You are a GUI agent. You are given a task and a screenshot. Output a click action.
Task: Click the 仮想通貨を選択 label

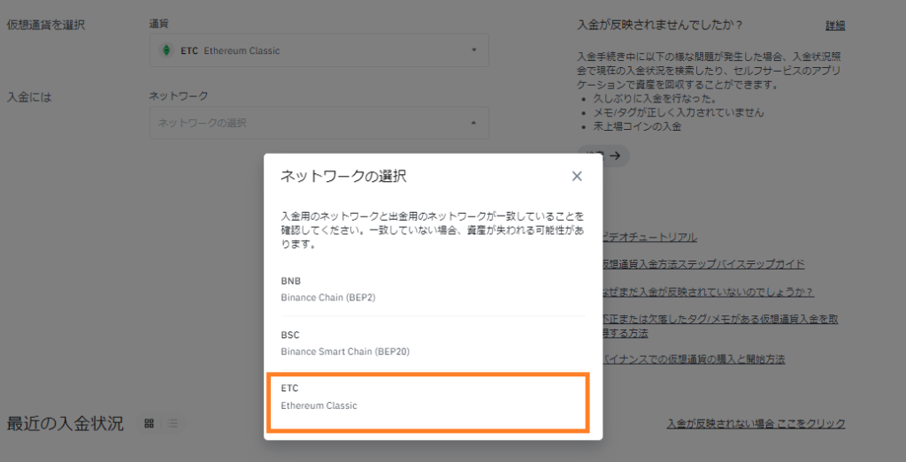point(46,26)
